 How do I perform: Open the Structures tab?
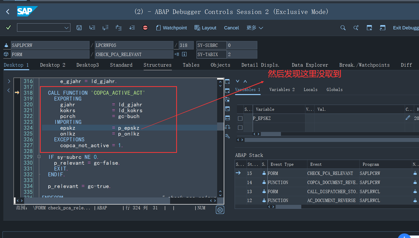pos(157,65)
